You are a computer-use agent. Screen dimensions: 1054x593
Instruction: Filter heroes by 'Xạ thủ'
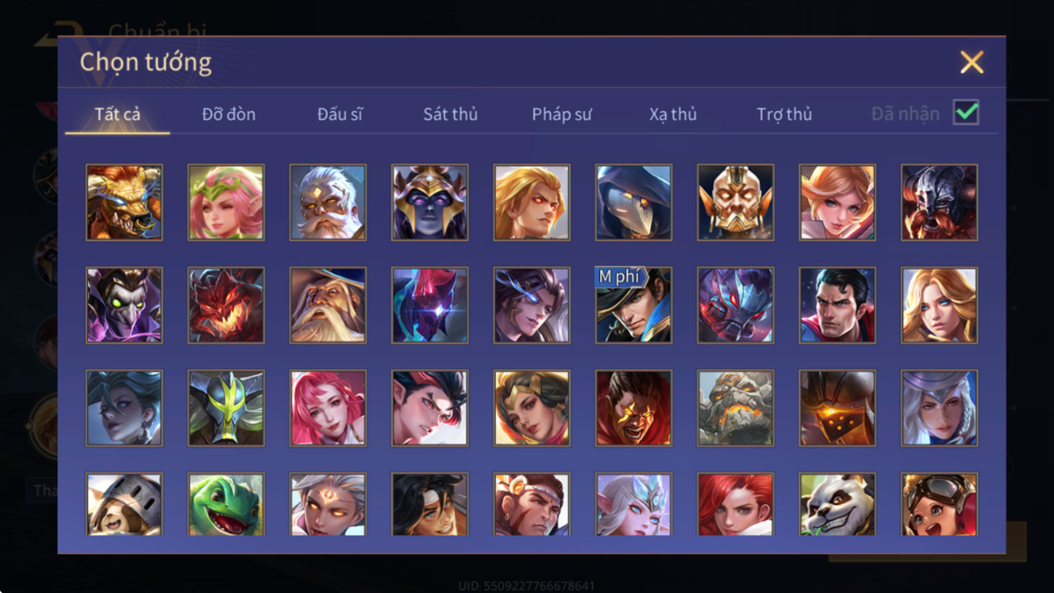[x=672, y=114]
